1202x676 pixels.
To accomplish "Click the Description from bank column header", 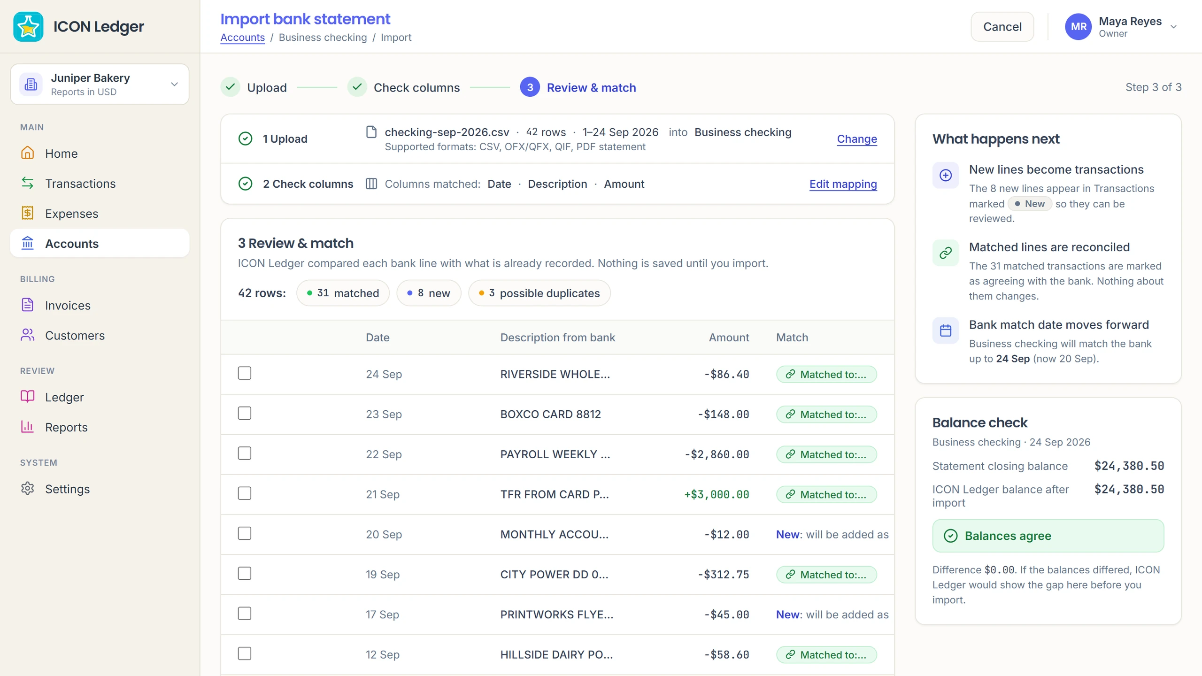I will [557, 338].
